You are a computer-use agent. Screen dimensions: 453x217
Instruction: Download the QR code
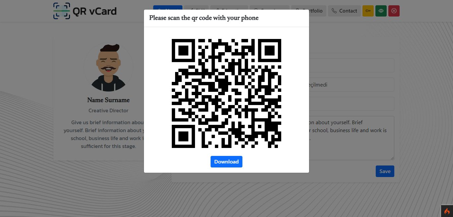(x=227, y=162)
